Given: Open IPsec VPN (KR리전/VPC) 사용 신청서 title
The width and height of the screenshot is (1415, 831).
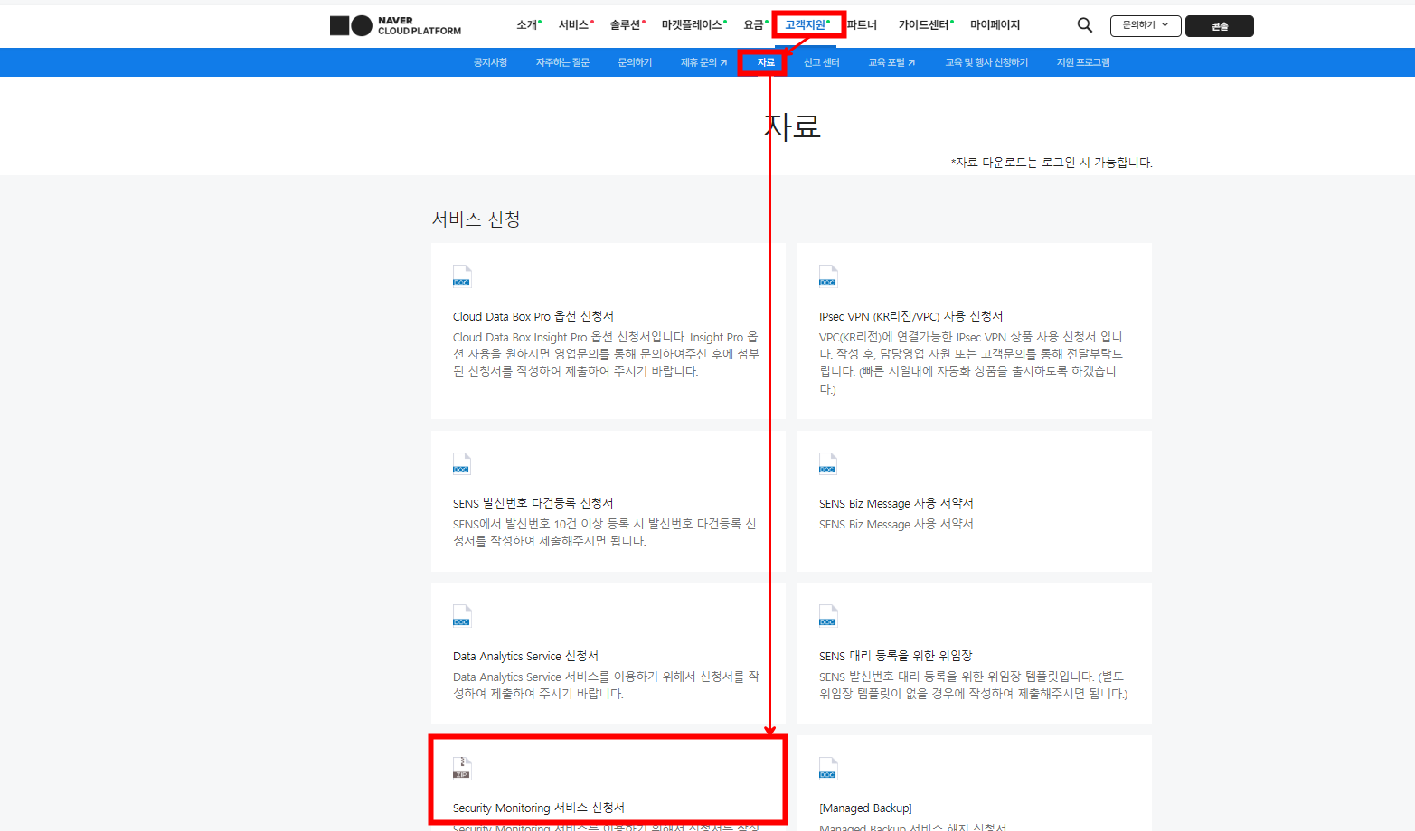Looking at the screenshot, I should pos(911,316).
